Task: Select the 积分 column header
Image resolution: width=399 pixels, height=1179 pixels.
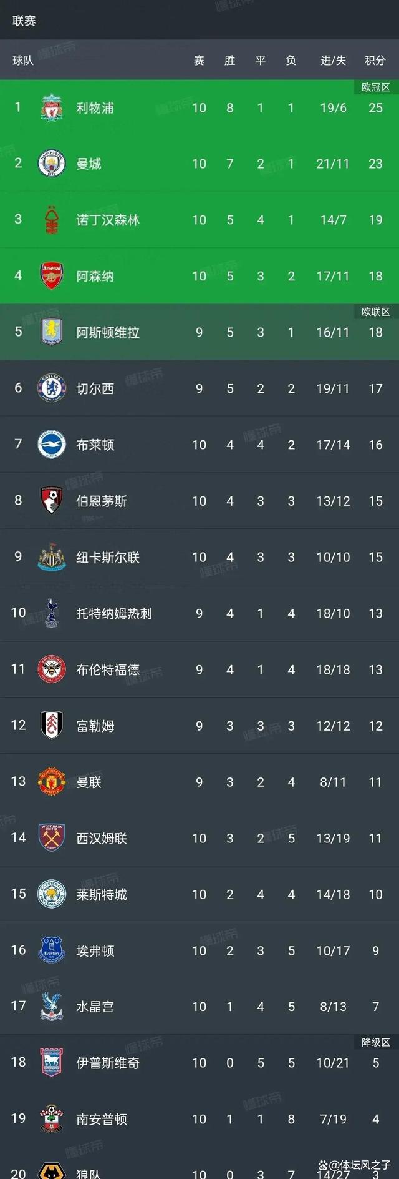Action: coord(375,61)
